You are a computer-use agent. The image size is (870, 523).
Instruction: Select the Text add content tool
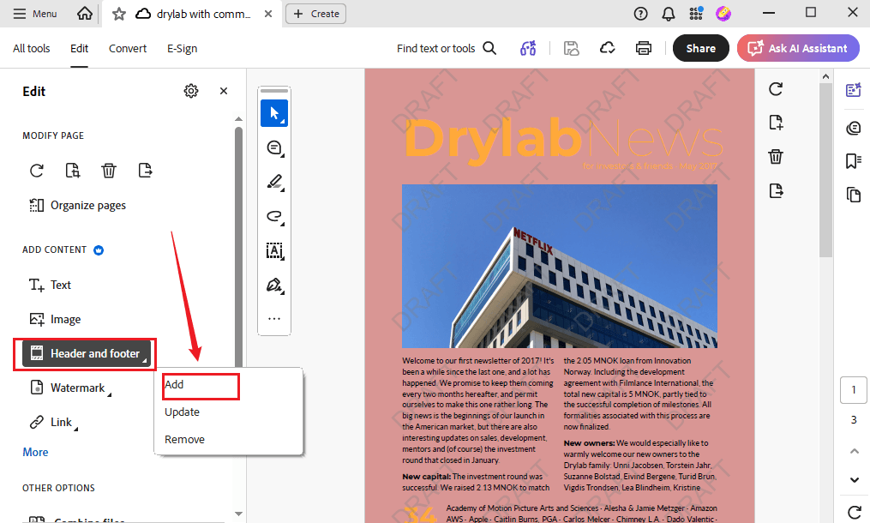click(50, 285)
